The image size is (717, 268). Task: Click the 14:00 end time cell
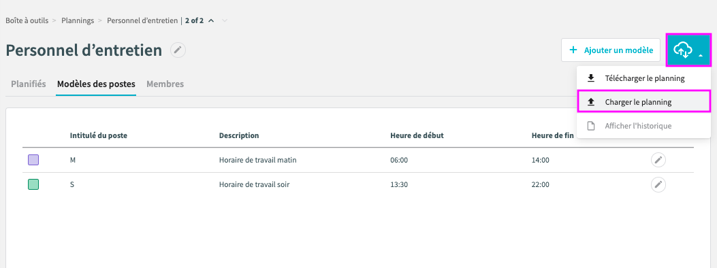click(x=541, y=161)
